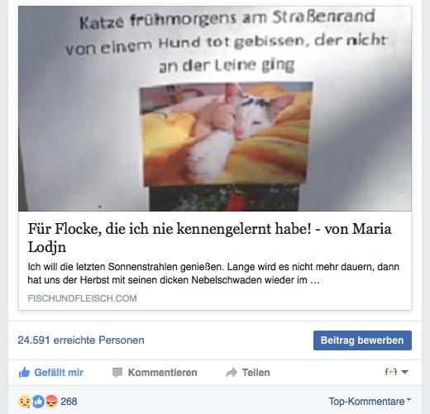Viewport: 430px width, 414px height.
Task: Open the cat memorial preview image
Action: click(x=215, y=109)
